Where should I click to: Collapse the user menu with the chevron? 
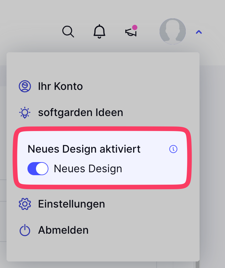(x=199, y=32)
